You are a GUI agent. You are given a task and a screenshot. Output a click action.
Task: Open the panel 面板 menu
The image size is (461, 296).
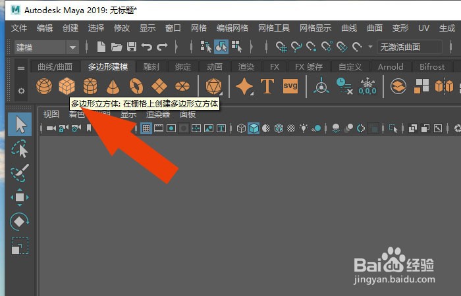coord(188,114)
